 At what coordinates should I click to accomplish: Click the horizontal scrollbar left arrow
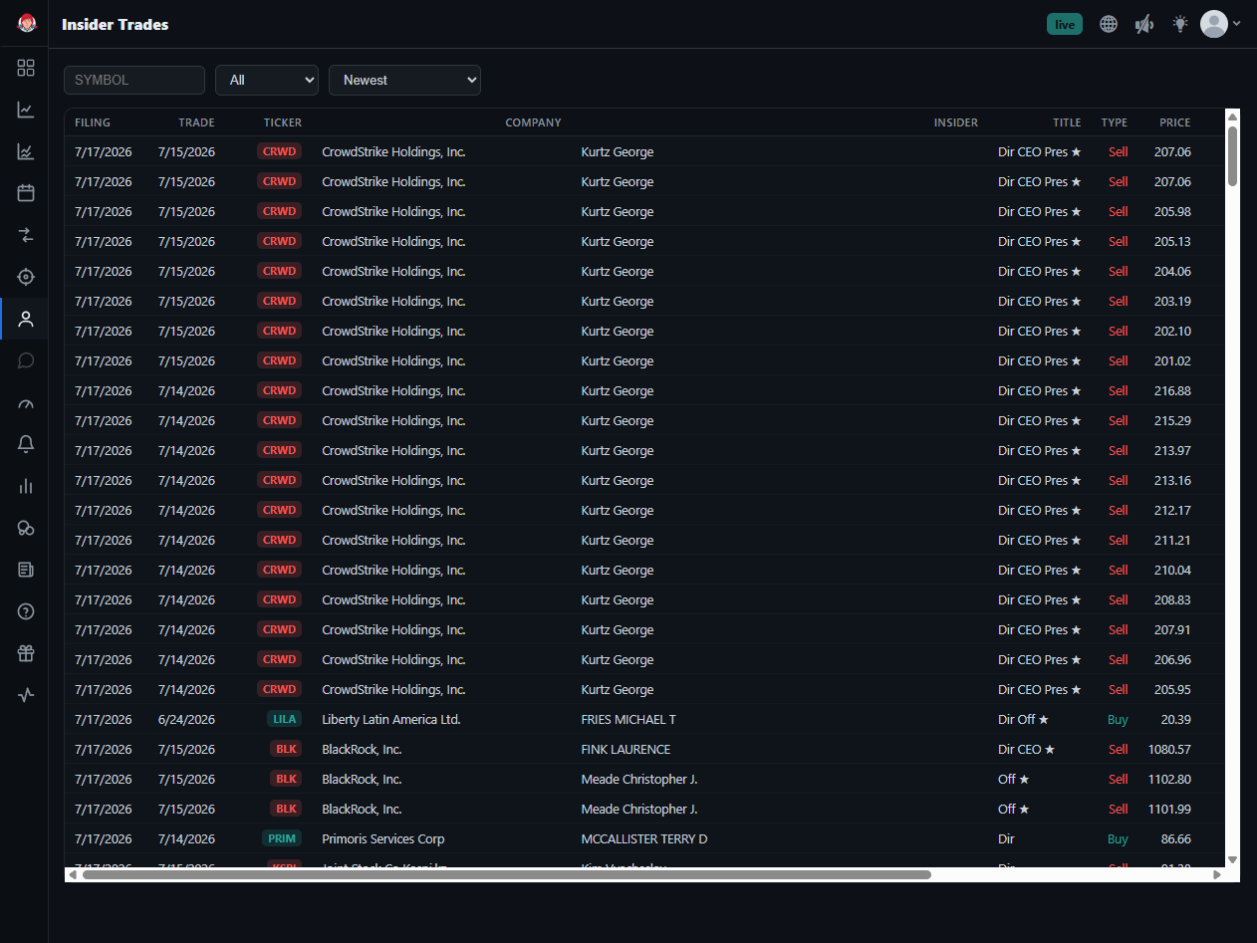(x=72, y=874)
